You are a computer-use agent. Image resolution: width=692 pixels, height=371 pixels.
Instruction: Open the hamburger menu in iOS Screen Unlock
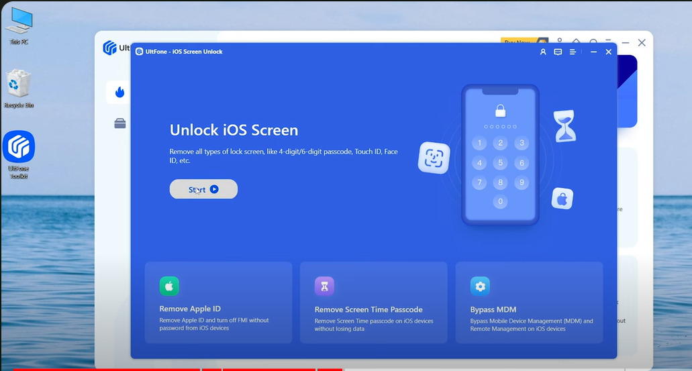pos(573,52)
